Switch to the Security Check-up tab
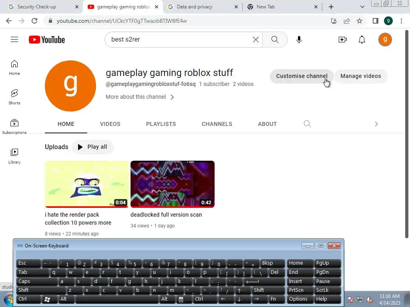 36,7
